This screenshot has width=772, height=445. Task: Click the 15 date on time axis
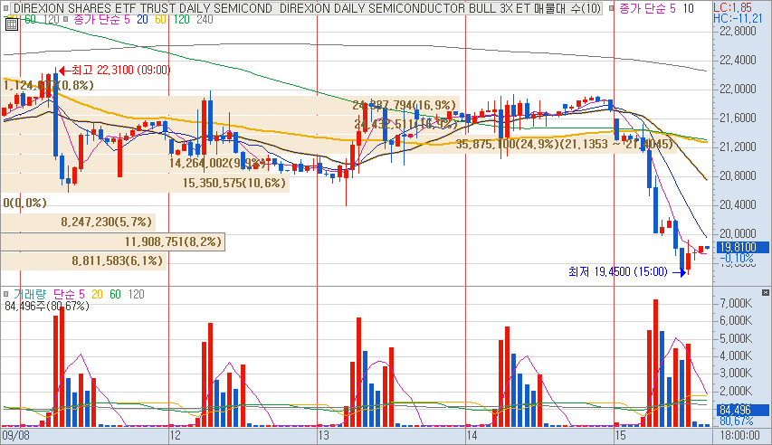tap(620, 435)
